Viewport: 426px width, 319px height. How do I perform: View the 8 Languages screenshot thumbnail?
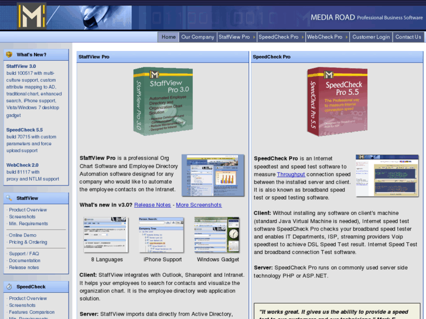pos(106,235)
